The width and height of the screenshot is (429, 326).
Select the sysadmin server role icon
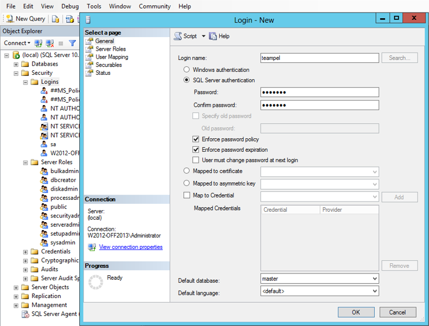(44, 243)
